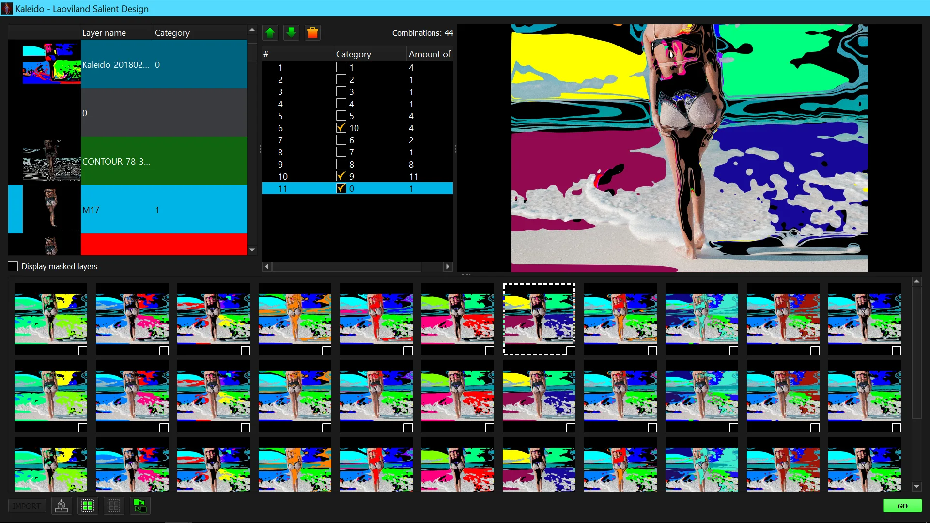Click the green move up arrow
This screenshot has width=930, height=523.
point(270,33)
